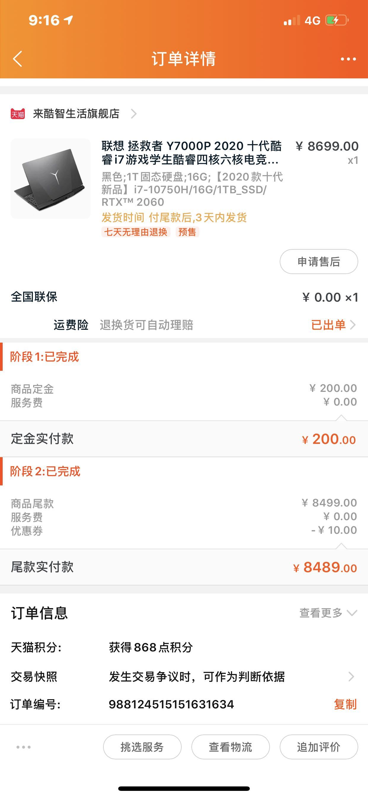Open the 来酷智生活旗舰店 store name
The height and width of the screenshot is (798, 368).
pos(76,114)
